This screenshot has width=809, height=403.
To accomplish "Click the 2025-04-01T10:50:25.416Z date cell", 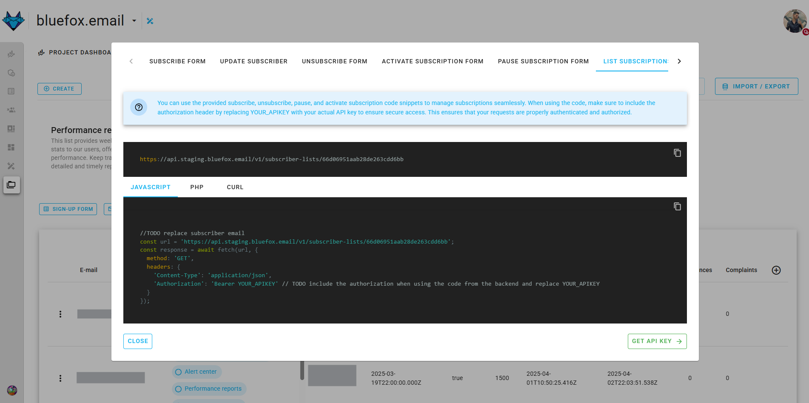I will click(x=551, y=378).
